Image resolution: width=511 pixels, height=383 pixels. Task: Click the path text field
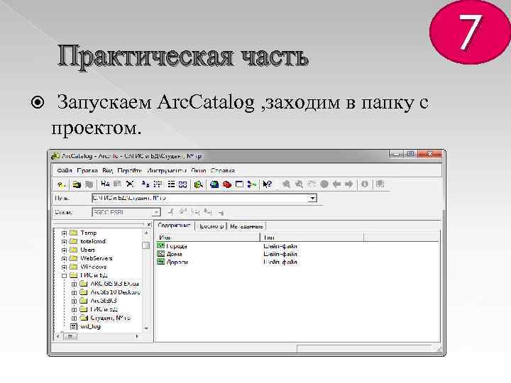click(x=200, y=198)
